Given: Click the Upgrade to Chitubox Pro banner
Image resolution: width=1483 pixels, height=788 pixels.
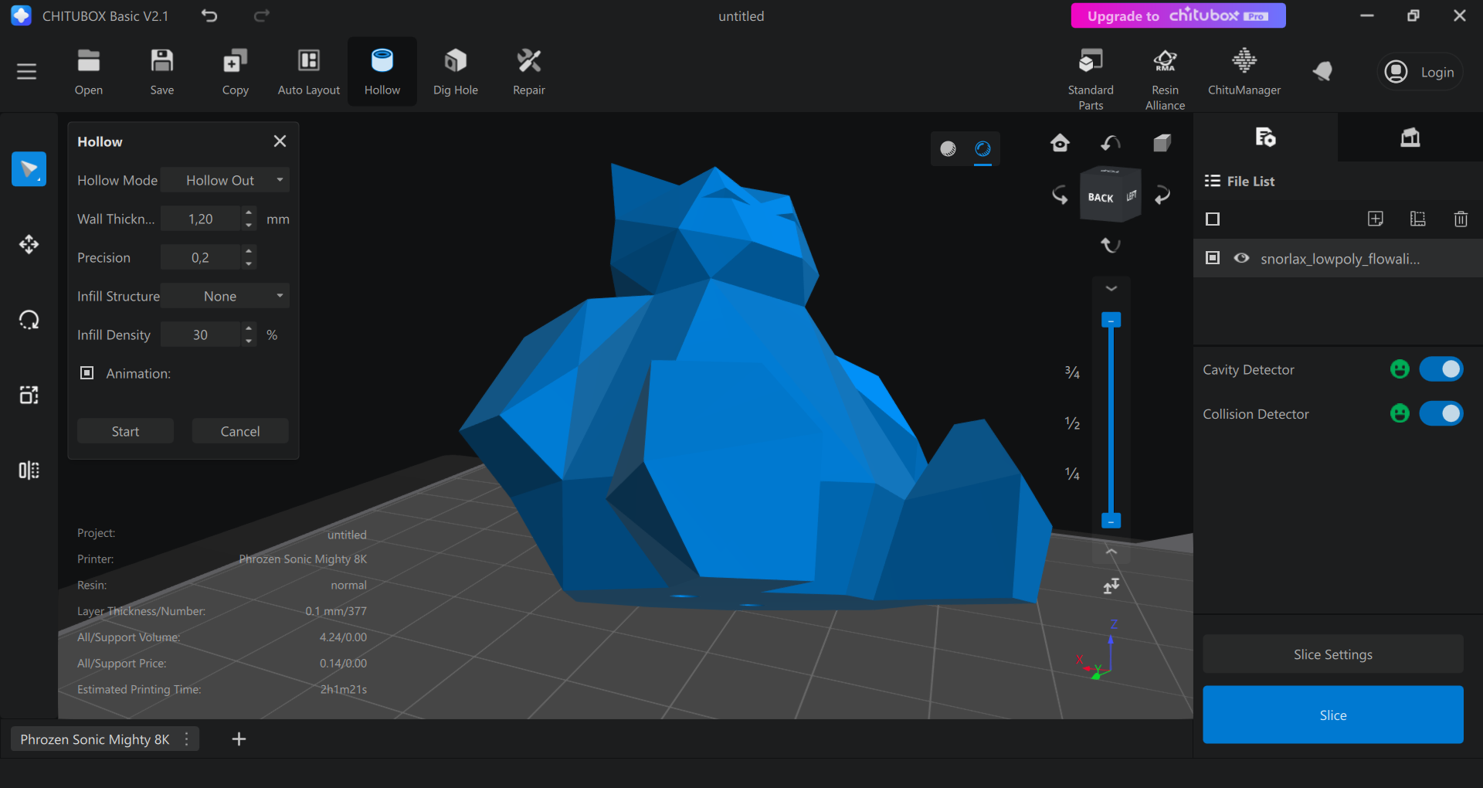Looking at the screenshot, I should coord(1179,15).
